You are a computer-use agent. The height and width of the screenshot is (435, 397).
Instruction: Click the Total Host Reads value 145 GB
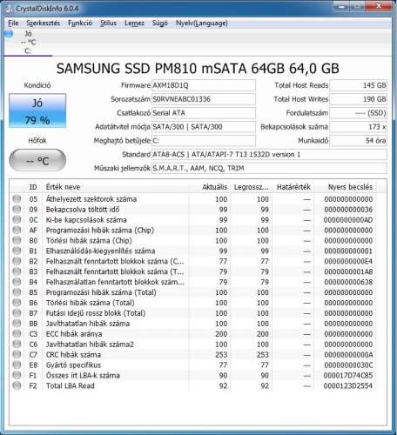tap(359, 85)
